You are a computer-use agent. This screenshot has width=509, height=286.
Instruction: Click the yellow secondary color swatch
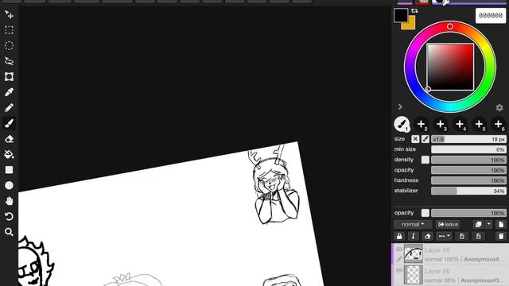[411, 25]
